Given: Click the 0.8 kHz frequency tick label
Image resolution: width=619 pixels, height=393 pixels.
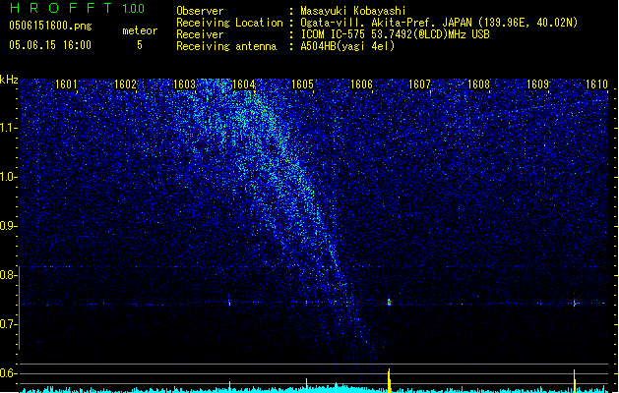Looking at the screenshot, I should point(8,275).
